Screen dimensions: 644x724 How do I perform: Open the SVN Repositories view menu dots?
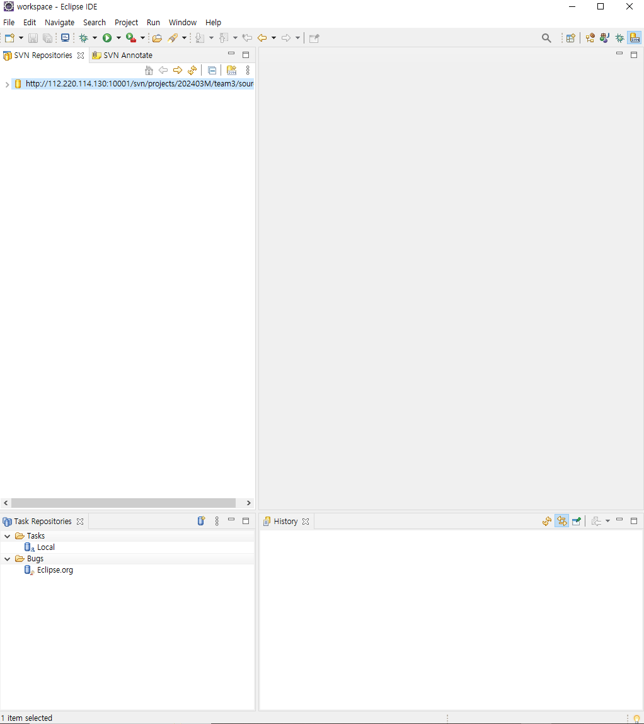pos(248,70)
